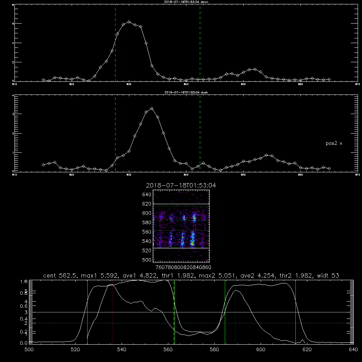This screenshot has height=362, width=362.
Task: Click the image y-axis label "620"
Action: pos(147,204)
